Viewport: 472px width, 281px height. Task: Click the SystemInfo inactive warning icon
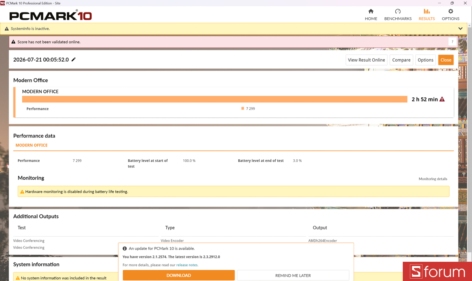(x=7, y=29)
